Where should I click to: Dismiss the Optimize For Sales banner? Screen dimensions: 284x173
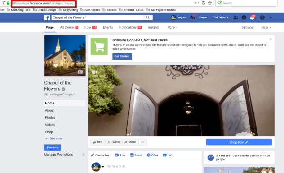click(270, 39)
